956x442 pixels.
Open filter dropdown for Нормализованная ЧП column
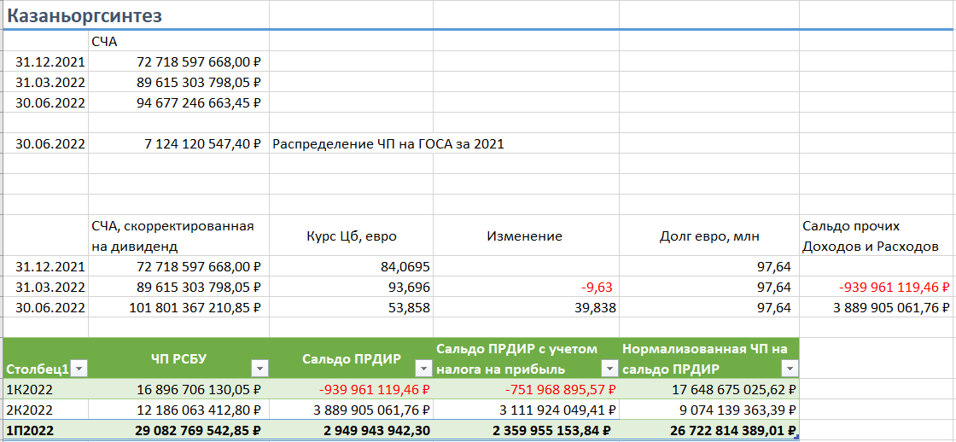click(790, 369)
